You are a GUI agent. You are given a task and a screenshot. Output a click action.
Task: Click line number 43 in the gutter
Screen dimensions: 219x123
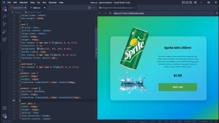[14, 100]
